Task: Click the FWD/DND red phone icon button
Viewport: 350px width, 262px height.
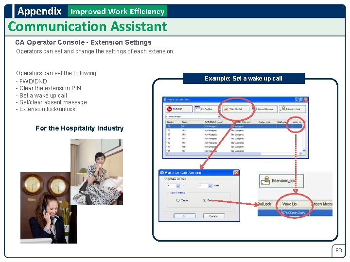Action: coord(179,109)
